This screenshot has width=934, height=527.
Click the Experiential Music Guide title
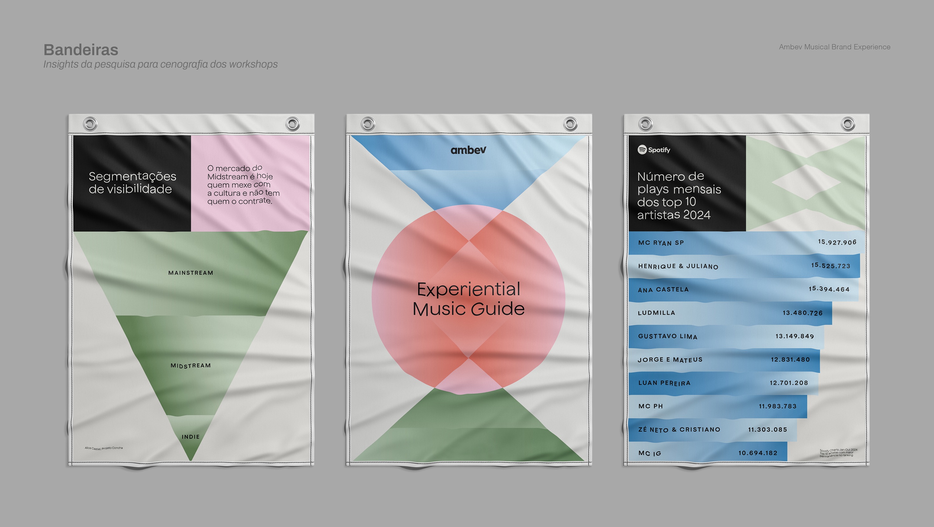click(x=469, y=299)
